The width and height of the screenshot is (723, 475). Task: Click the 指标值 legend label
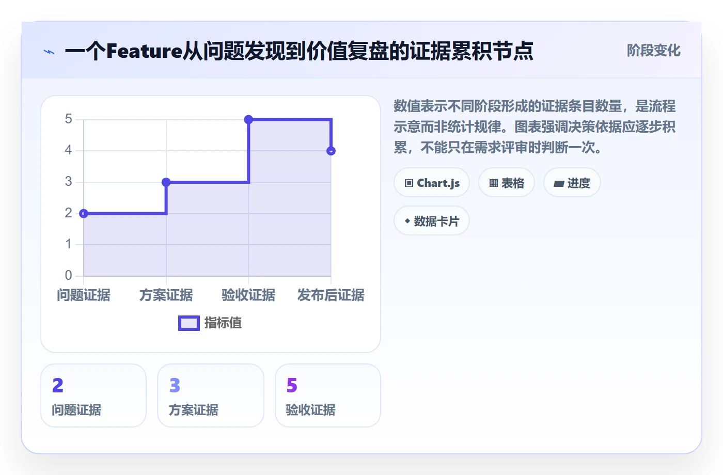coord(223,323)
